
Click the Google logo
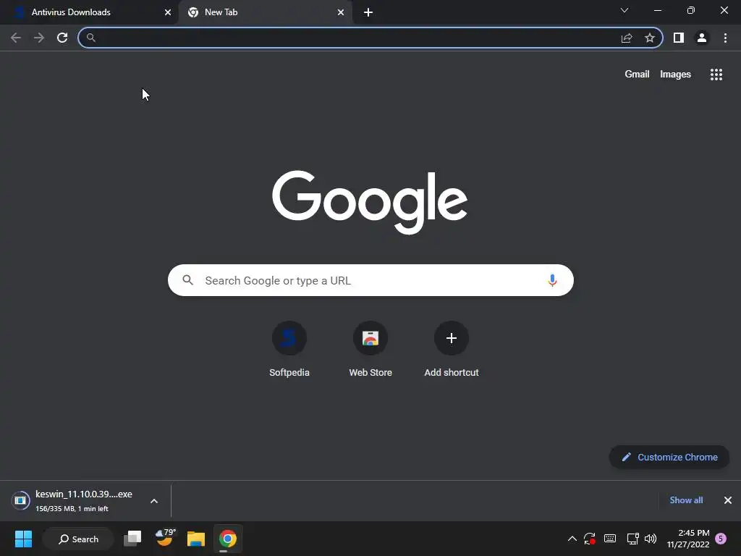(x=370, y=202)
